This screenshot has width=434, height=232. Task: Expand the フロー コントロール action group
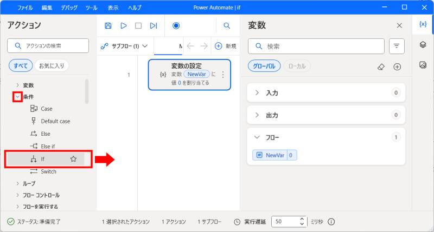coord(18,195)
